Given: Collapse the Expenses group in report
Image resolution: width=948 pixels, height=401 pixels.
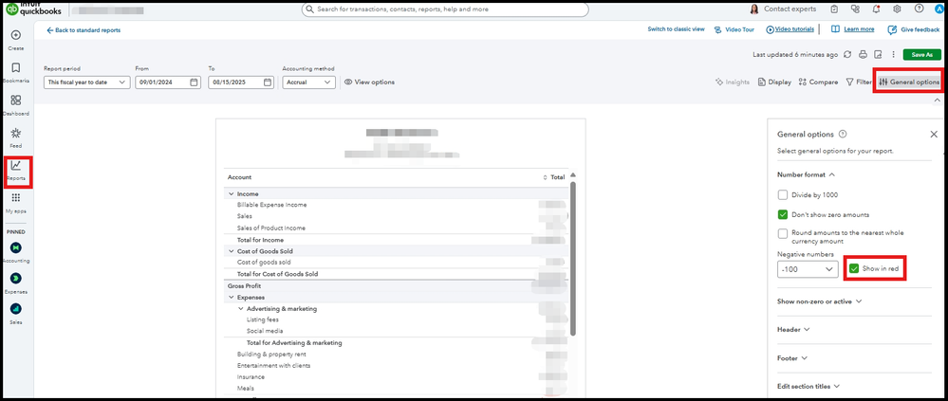Looking at the screenshot, I should [231, 298].
